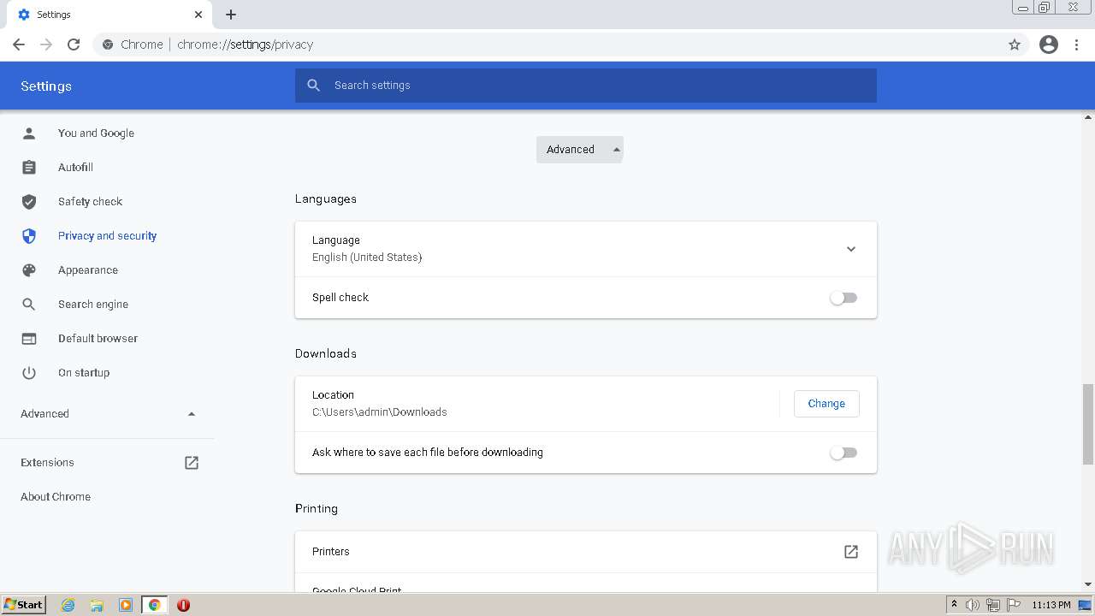The height and width of the screenshot is (616, 1095).
Task: Go back with the browser back arrow
Action: pyautogui.click(x=19, y=44)
